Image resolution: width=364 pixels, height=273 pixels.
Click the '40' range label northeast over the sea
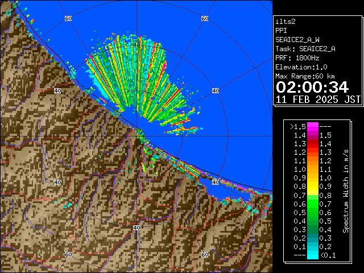pos(216,90)
